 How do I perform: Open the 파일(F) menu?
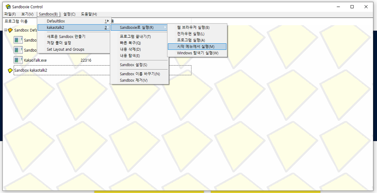[10, 14]
